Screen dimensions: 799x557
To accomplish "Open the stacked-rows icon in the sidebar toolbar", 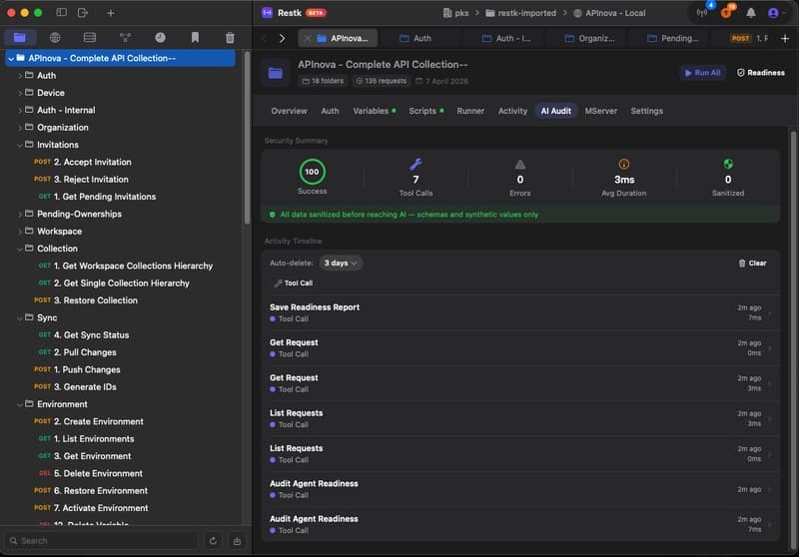I will [90, 37].
